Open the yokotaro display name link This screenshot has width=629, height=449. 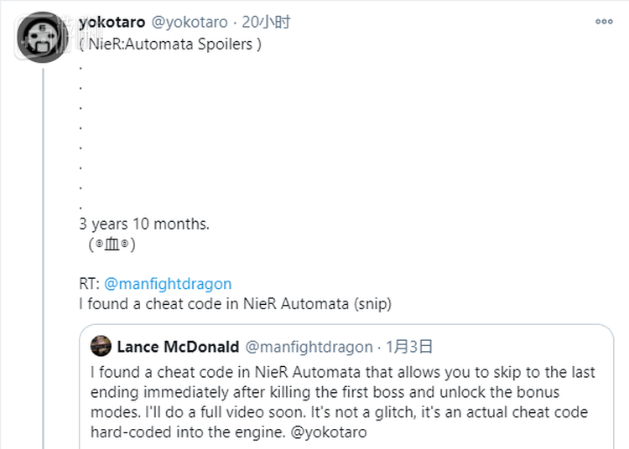111,22
